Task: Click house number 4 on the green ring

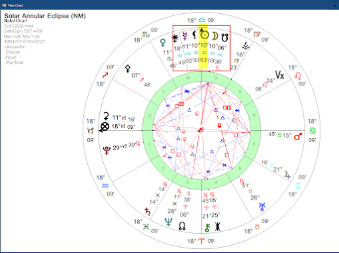Action: tap(216, 183)
